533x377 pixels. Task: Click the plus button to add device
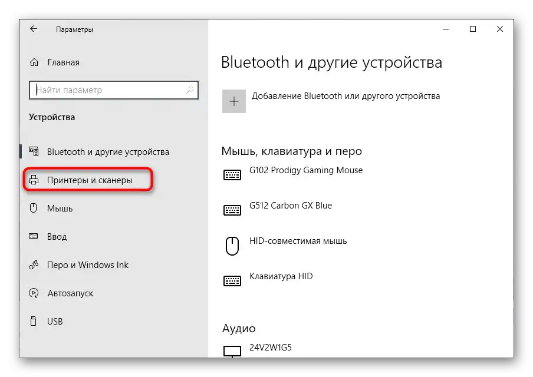point(234,101)
